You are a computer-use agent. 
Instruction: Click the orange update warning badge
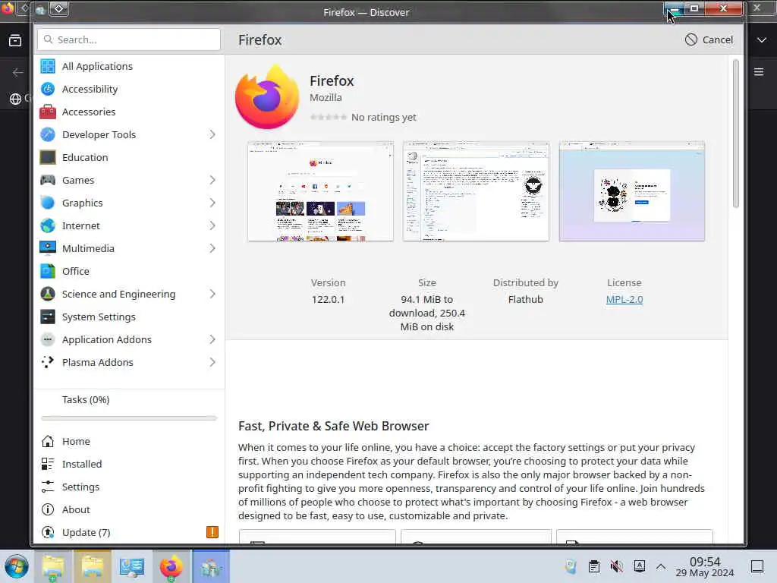(212, 532)
